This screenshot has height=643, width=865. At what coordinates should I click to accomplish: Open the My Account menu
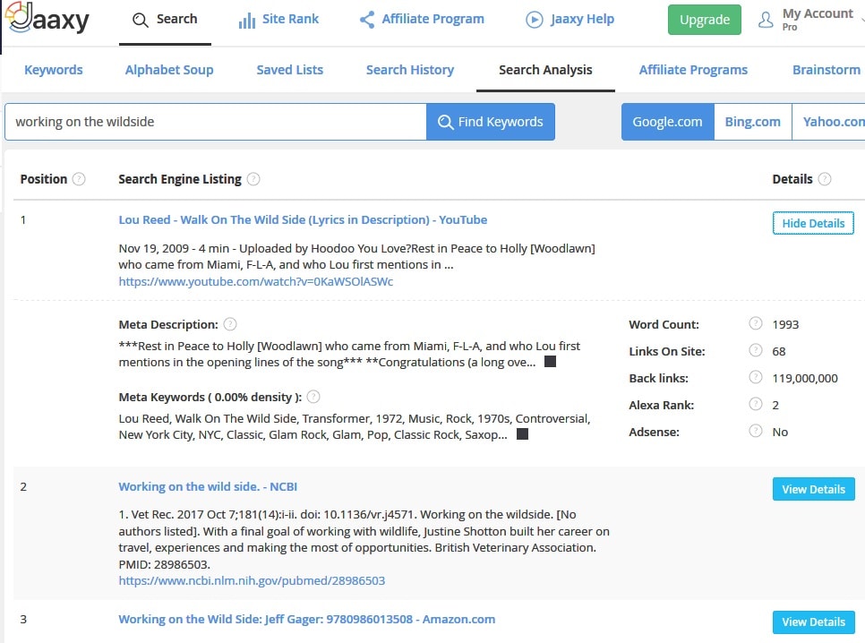(809, 20)
